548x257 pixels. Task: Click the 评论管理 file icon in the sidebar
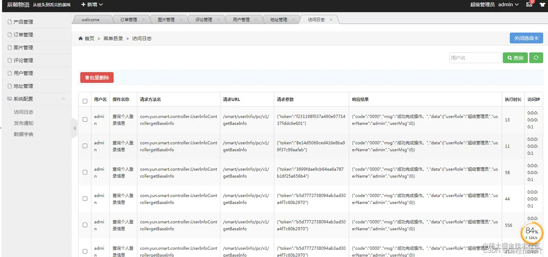[10, 60]
